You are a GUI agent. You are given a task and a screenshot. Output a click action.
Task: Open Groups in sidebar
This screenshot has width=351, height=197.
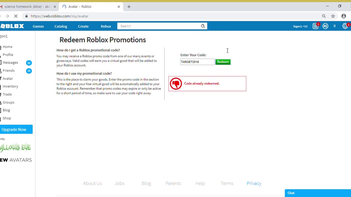coord(9,102)
